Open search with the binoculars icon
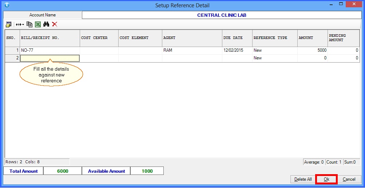 coord(46,24)
